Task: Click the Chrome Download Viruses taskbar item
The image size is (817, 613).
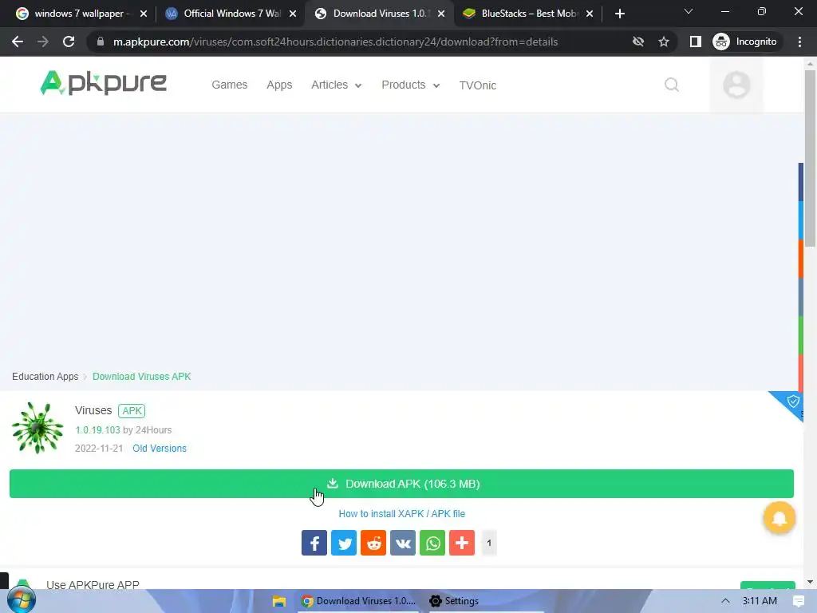Action: pyautogui.click(x=358, y=601)
